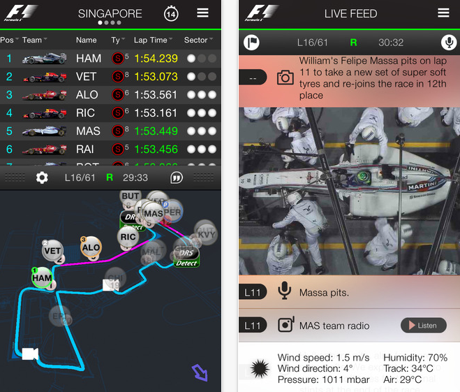The width and height of the screenshot is (460, 392).
Task: Open the lap timer icon showing 14
Action: tap(171, 13)
